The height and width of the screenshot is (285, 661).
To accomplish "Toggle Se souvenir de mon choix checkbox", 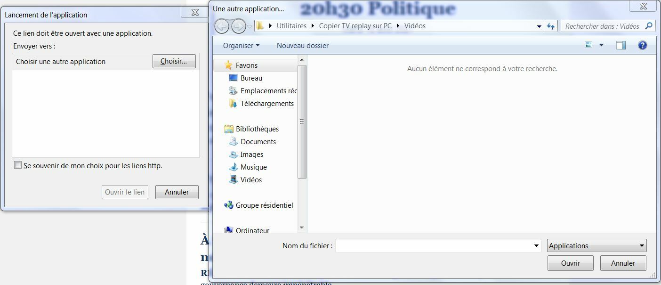I will pos(18,165).
